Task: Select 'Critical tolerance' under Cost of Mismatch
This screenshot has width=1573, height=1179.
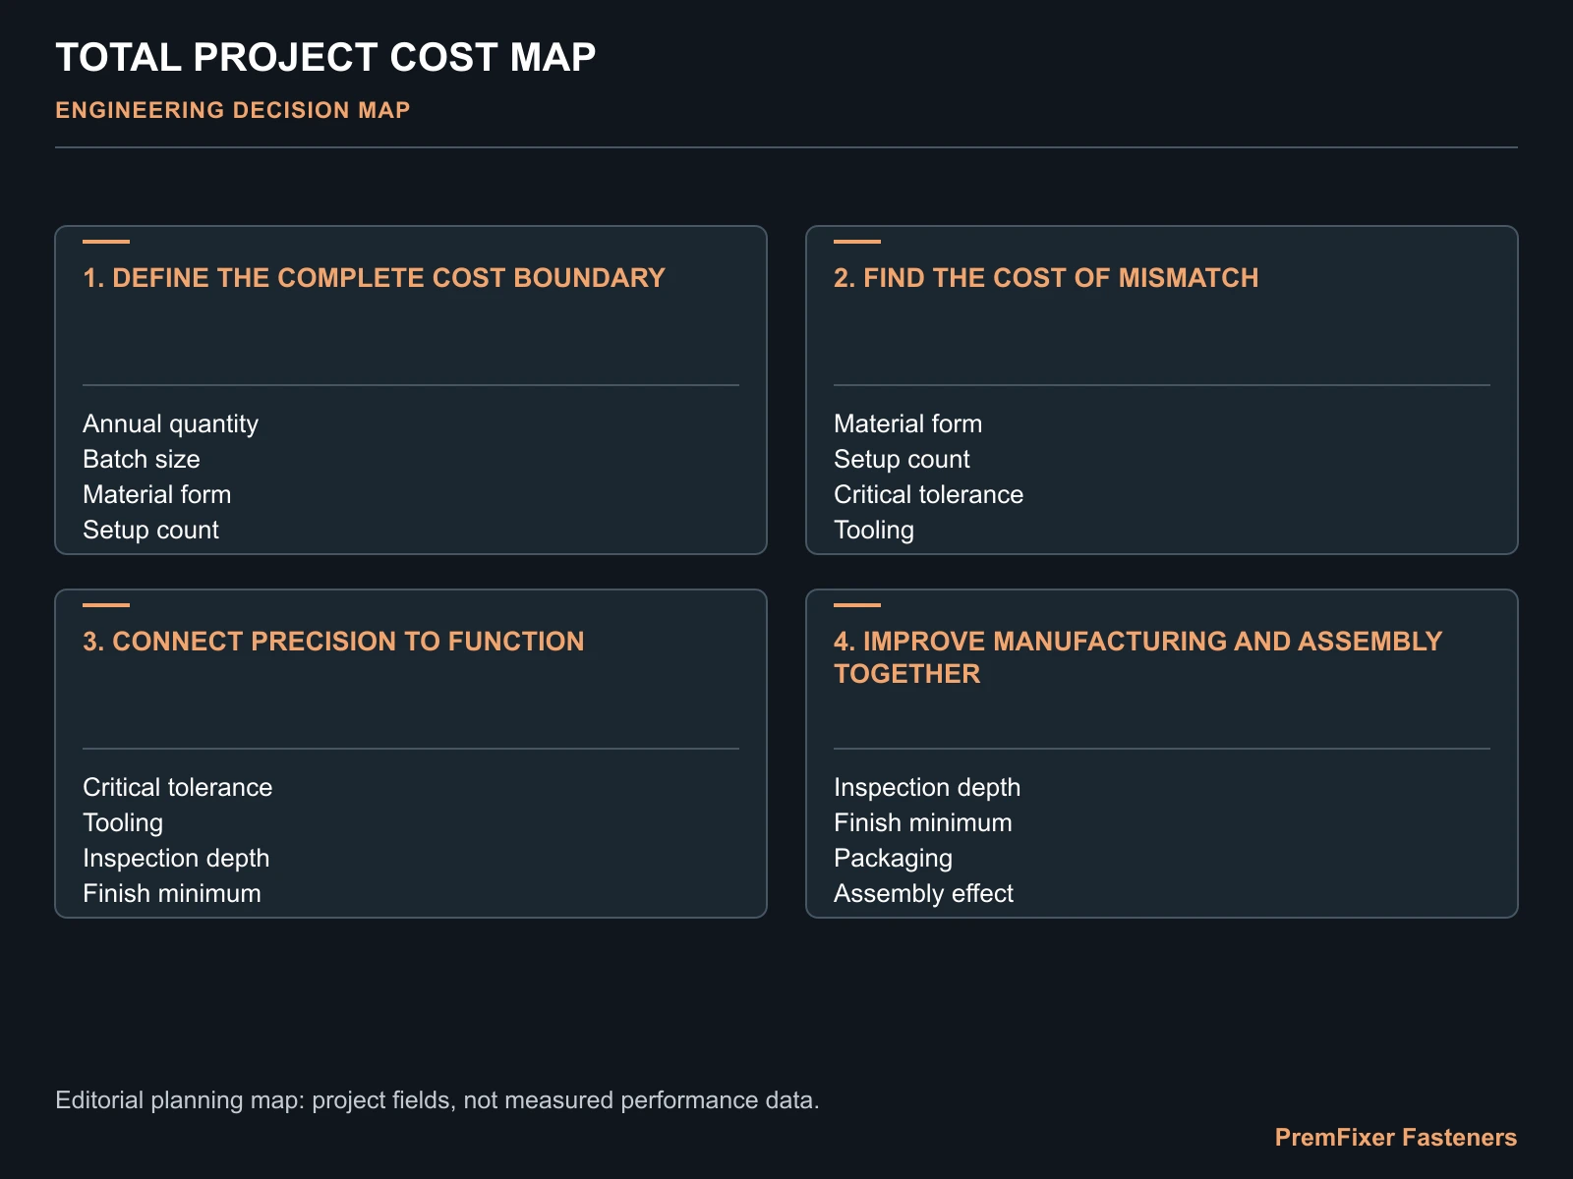Action: tap(928, 494)
